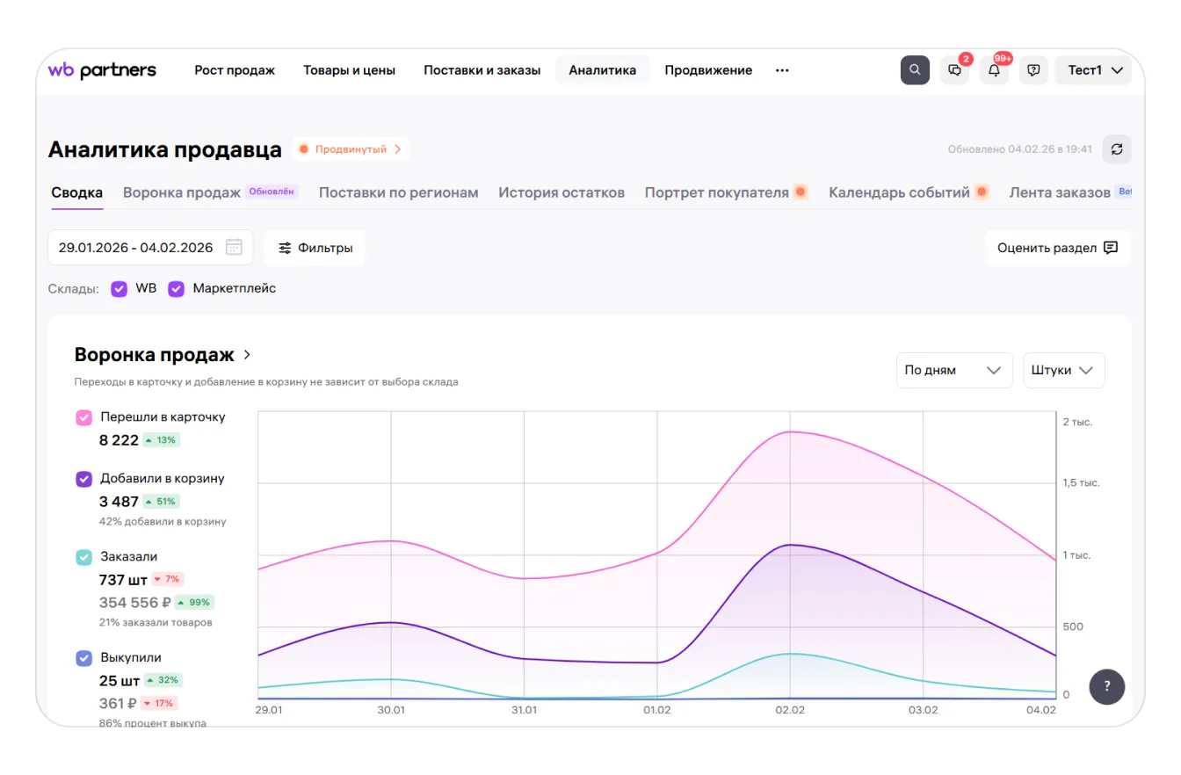Click the floating help question button
Image resolution: width=1181 pixels, height=775 pixels.
pos(1106,686)
